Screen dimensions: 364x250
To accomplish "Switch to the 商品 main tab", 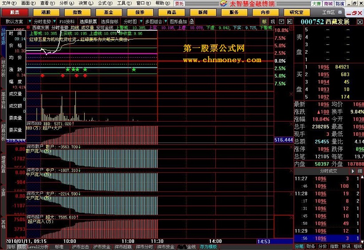I will (171, 12).
